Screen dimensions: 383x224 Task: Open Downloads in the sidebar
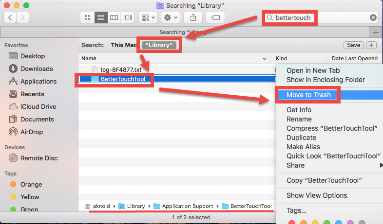click(37, 69)
